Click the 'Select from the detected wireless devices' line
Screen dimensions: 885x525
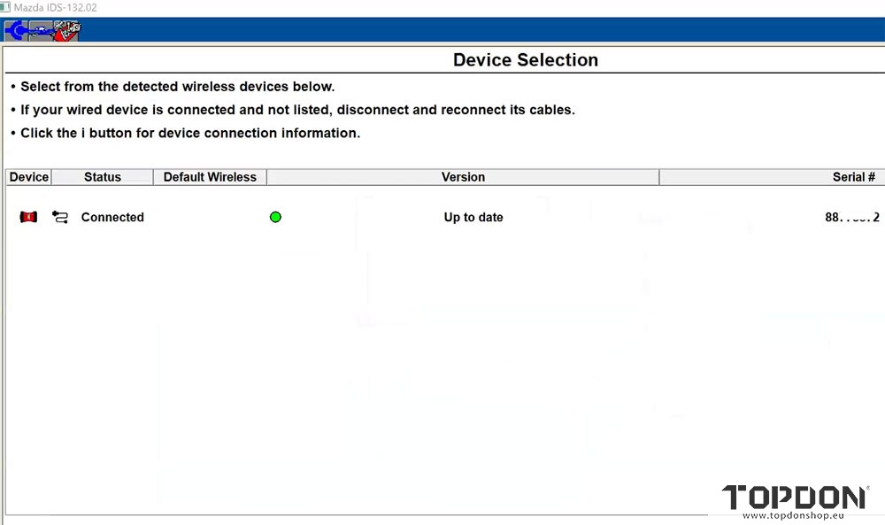pyautogui.click(x=177, y=87)
